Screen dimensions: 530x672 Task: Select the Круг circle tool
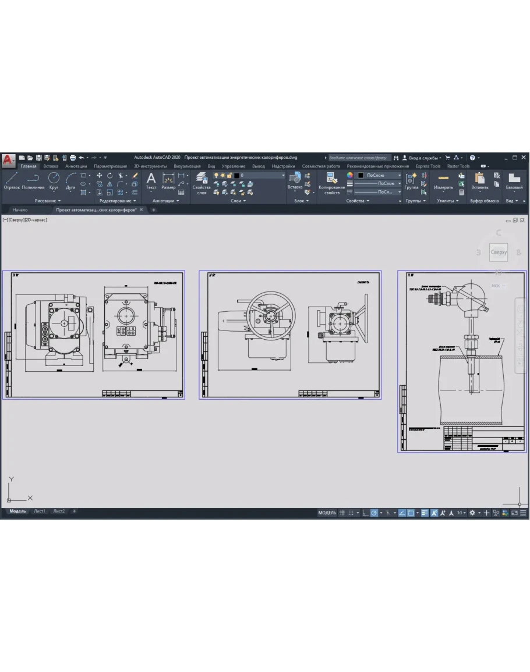pyautogui.click(x=54, y=180)
